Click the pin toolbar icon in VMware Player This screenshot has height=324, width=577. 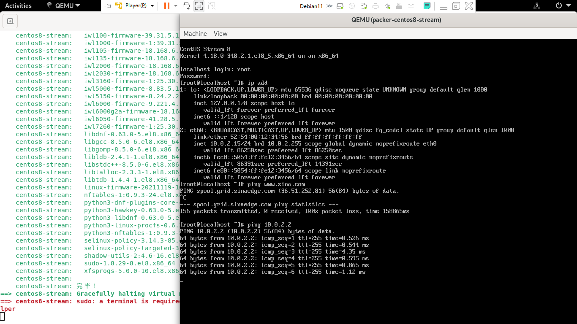point(108,6)
